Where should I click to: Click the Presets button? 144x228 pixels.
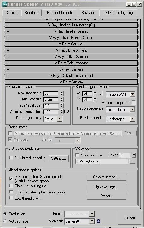(x=107, y=196)
